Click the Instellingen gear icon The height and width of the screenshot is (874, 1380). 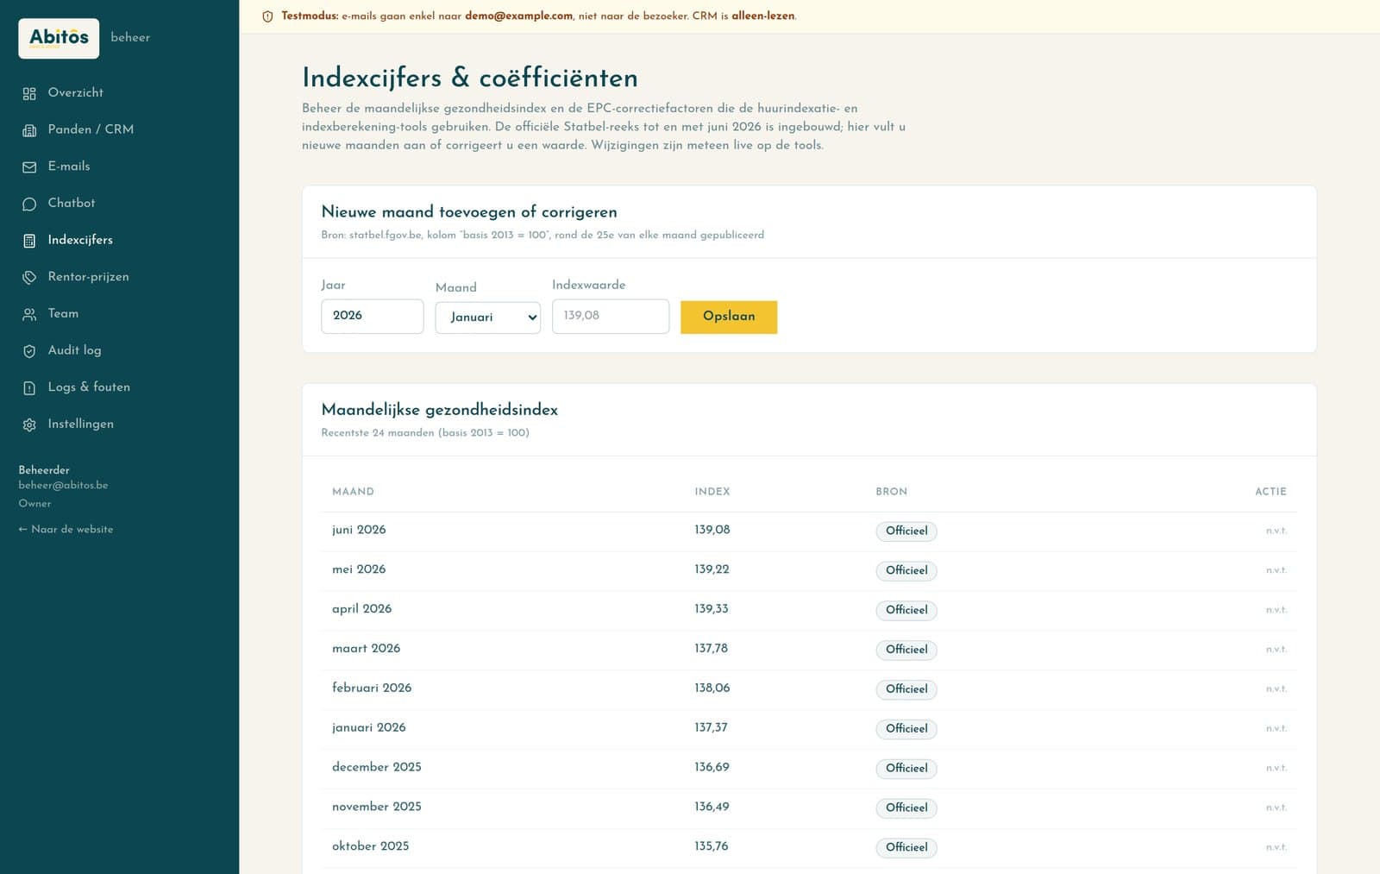[29, 425]
